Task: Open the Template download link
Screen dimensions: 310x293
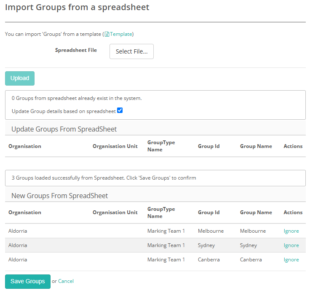Action: [x=121, y=34]
